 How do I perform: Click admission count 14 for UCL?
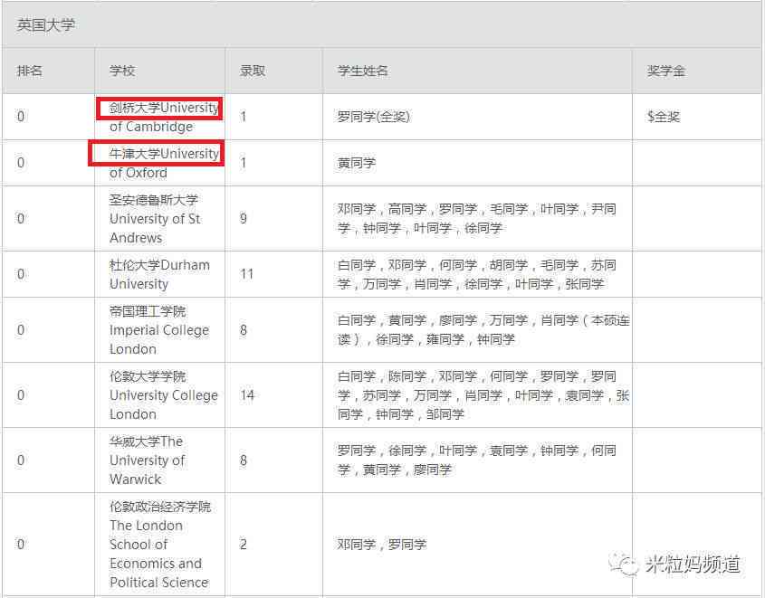247,394
